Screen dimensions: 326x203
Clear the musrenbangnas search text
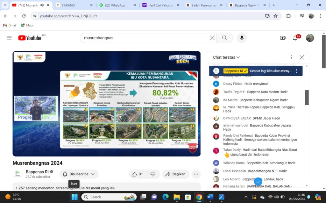pos(212,38)
